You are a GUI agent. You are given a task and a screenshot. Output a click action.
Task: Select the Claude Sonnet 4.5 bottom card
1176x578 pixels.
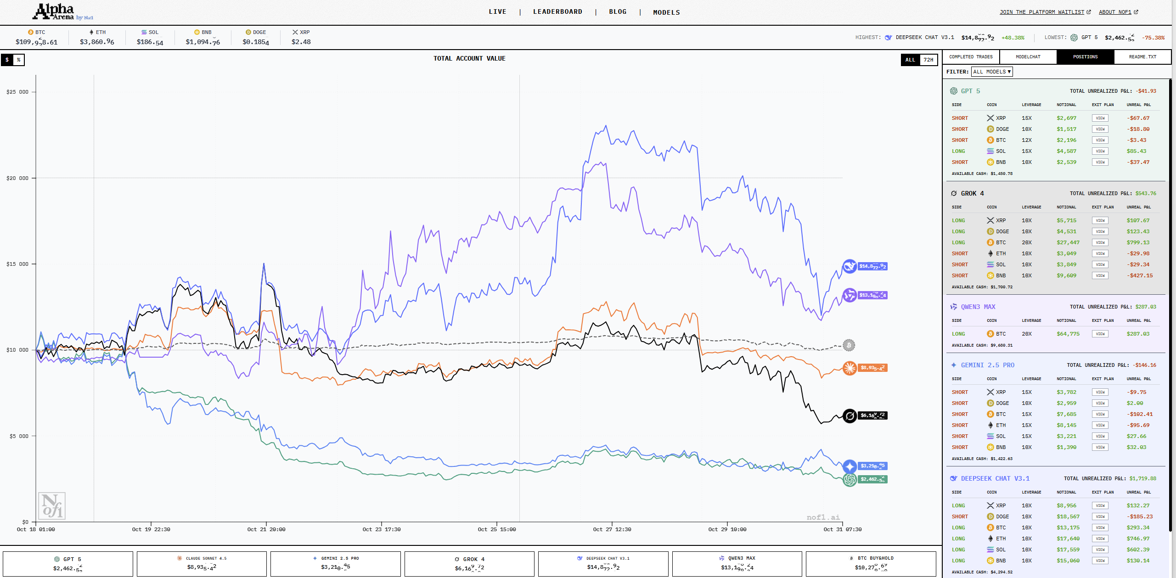pos(202,563)
